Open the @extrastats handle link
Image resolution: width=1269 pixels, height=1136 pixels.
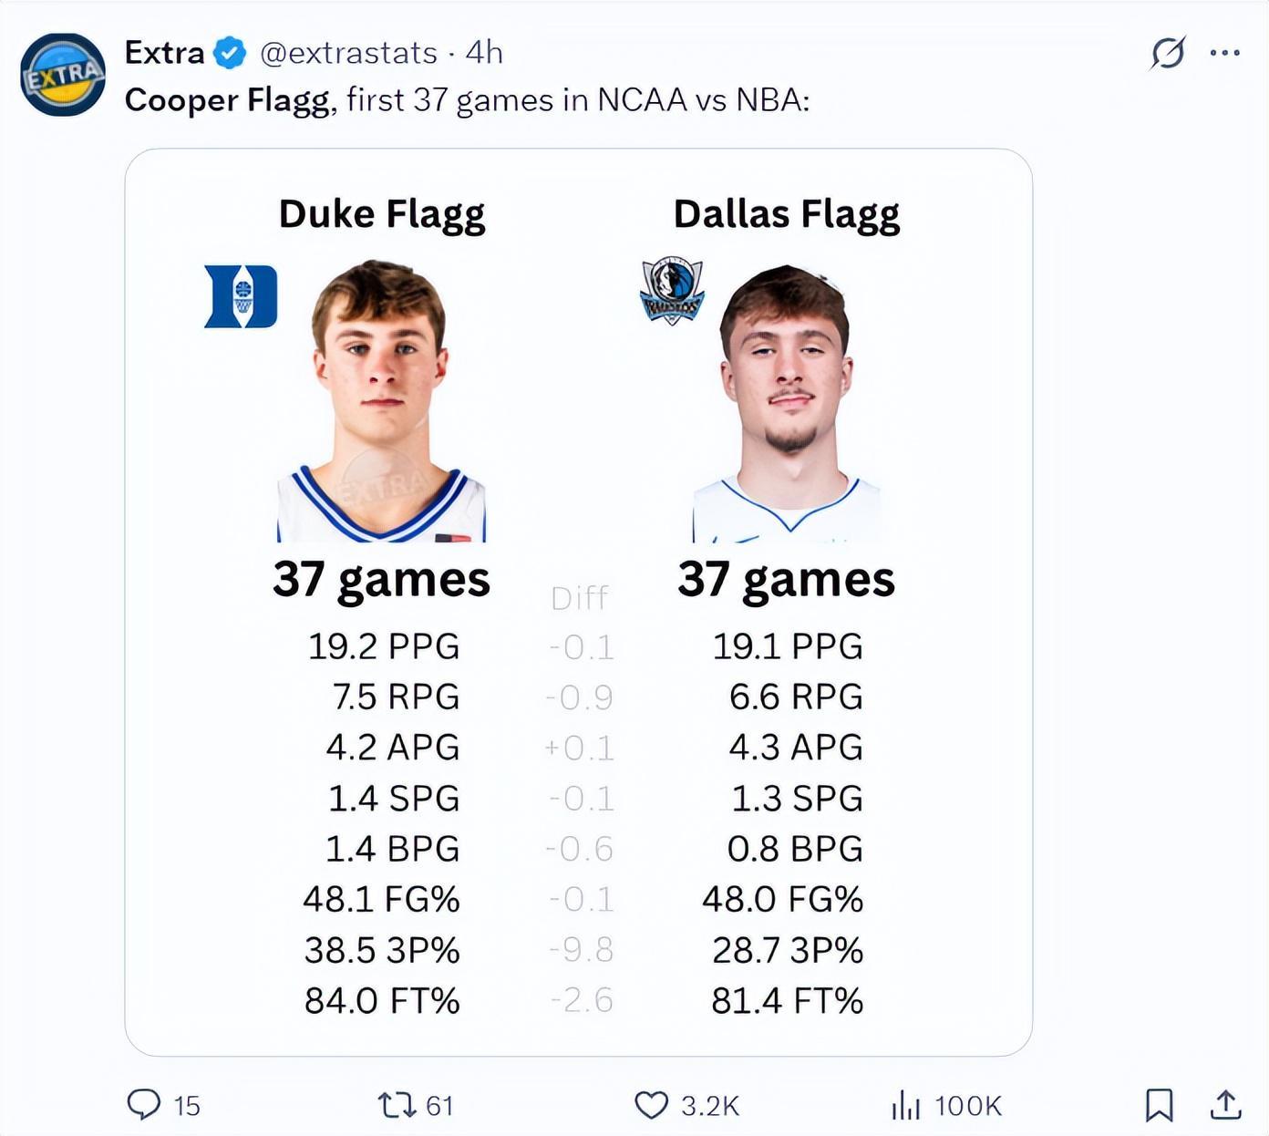pos(348,53)
